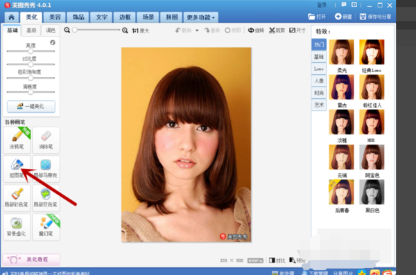Click the 亮度 brightness slider handle
This screenshot has height=275, width=416.
tap(31, 51)
